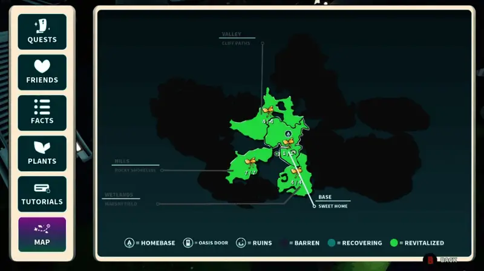Click the butterfly icon in northern 4/4 region
The height and width of the screenshot is (271, 484).
268,110
